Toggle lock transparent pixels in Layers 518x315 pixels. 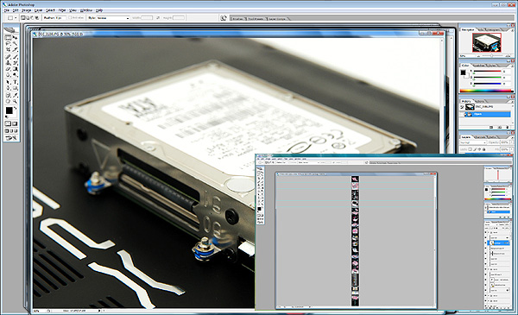(x=471, y=149)
